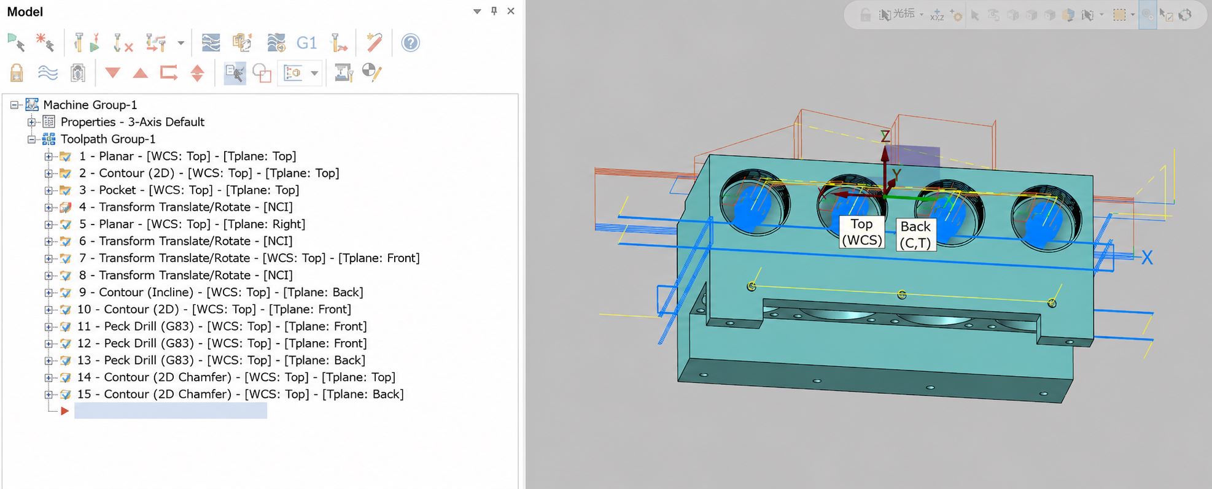
Task: Collapse the Machine Group-1 node
Action: (14, 105)
